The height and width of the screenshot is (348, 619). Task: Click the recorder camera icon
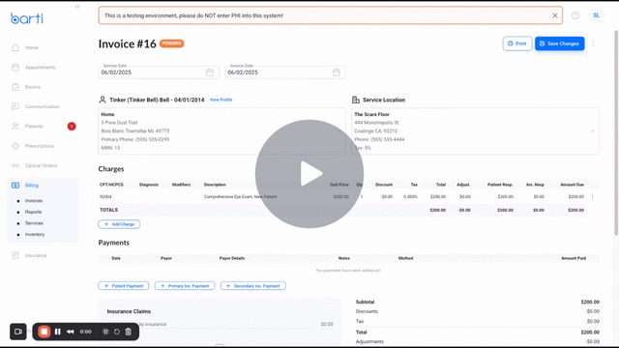click(18, 332)
